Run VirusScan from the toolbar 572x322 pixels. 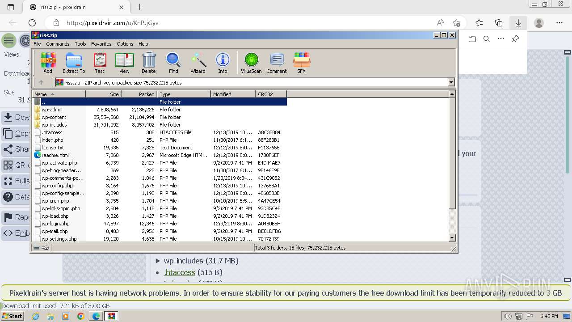click(251, 63)
